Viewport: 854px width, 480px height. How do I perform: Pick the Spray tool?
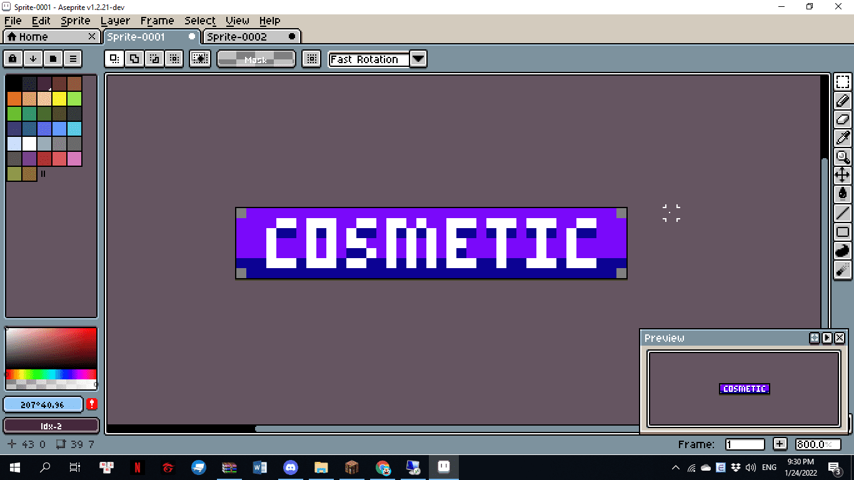[843, 269]
